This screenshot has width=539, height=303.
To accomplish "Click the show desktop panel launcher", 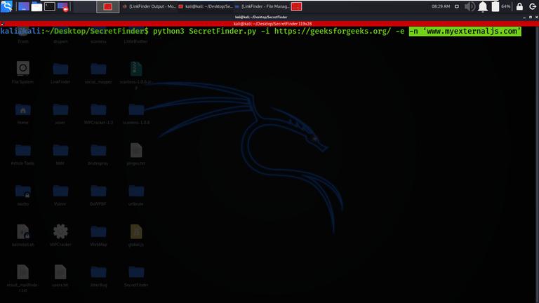I will [24, 6].
